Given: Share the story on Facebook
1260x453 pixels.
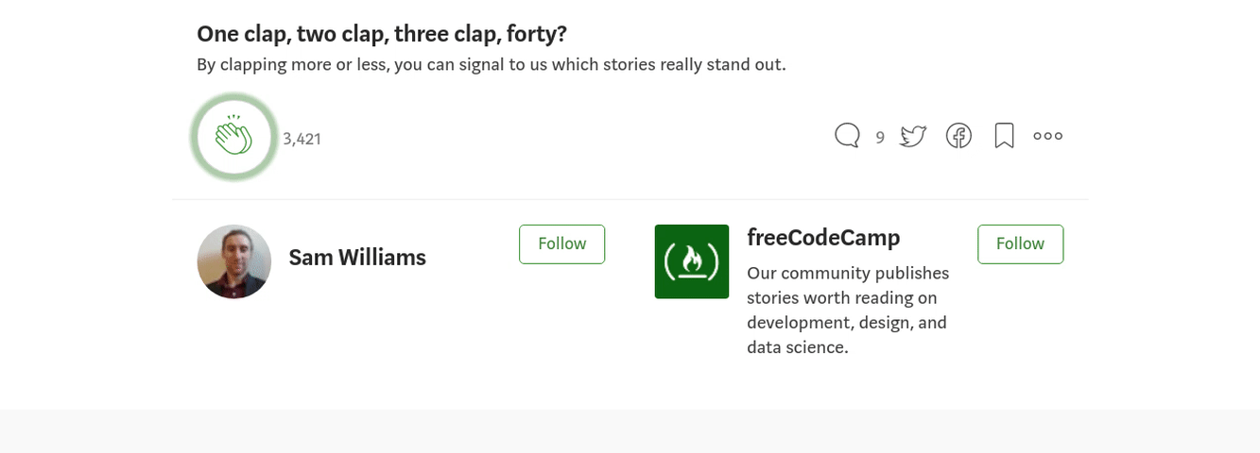Looking at the screenshot, I should click(958, 136).
